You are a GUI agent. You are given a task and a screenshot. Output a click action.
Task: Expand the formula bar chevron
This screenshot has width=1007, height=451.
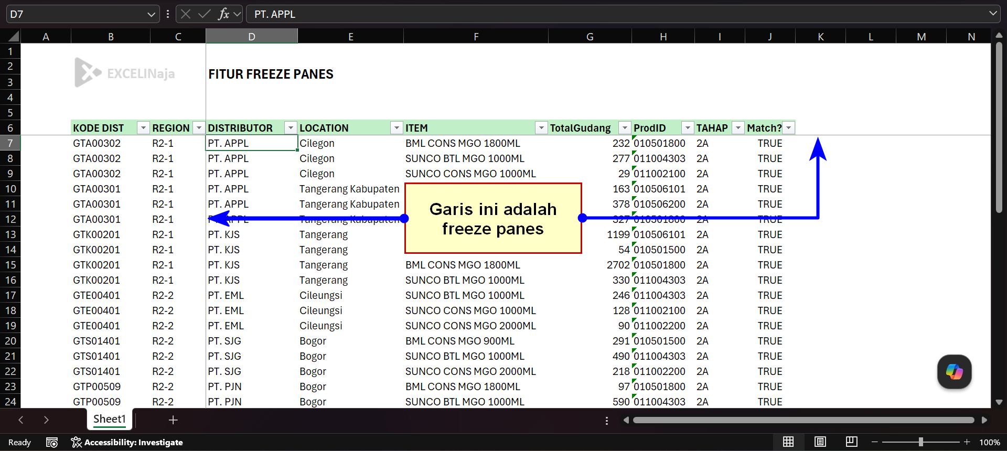(993, 14)
